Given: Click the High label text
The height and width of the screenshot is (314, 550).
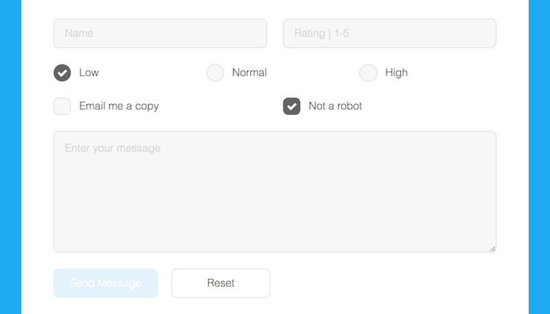Looking at the screenshot, I should coord(397,73).
